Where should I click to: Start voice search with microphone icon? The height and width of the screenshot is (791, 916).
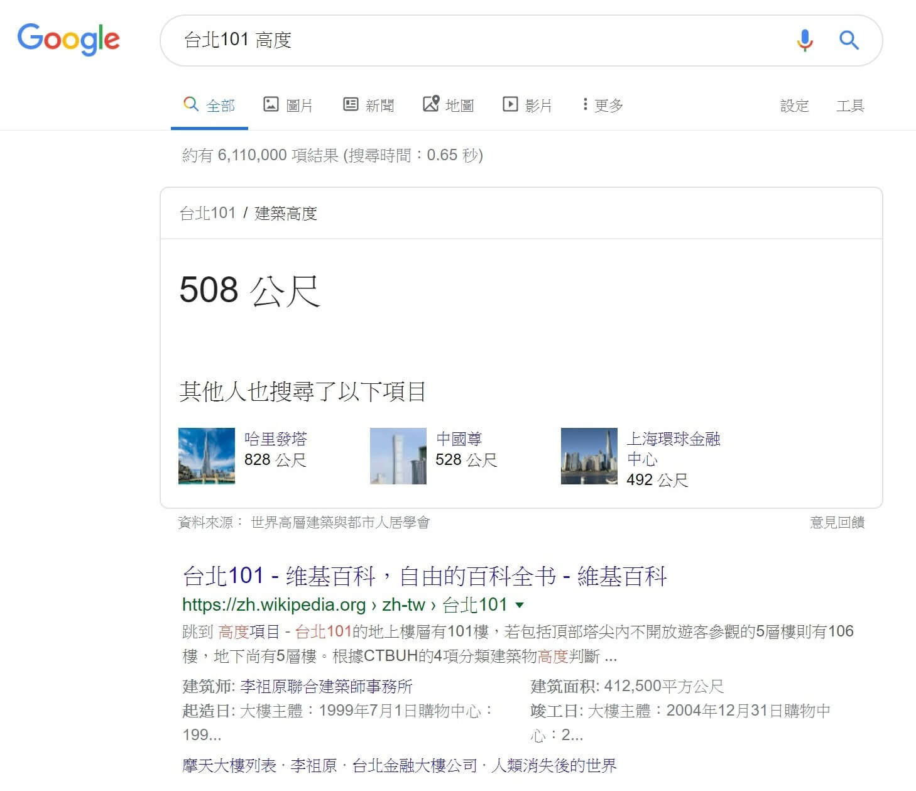(805, 40)
